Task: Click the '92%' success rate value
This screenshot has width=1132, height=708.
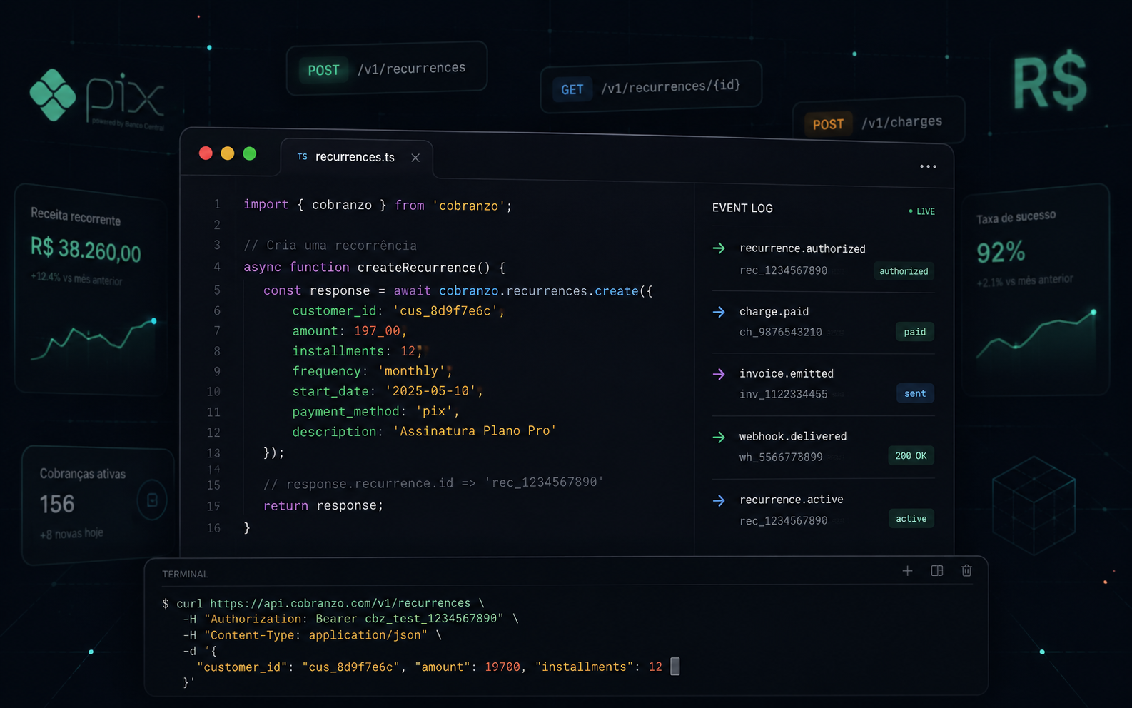Action: (1001, 252)
